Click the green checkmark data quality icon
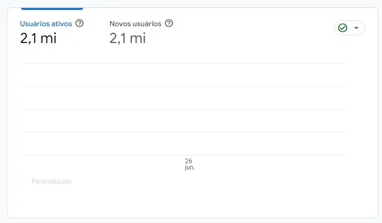The height and width of the screenshot is (223, 382). [343, 28]
